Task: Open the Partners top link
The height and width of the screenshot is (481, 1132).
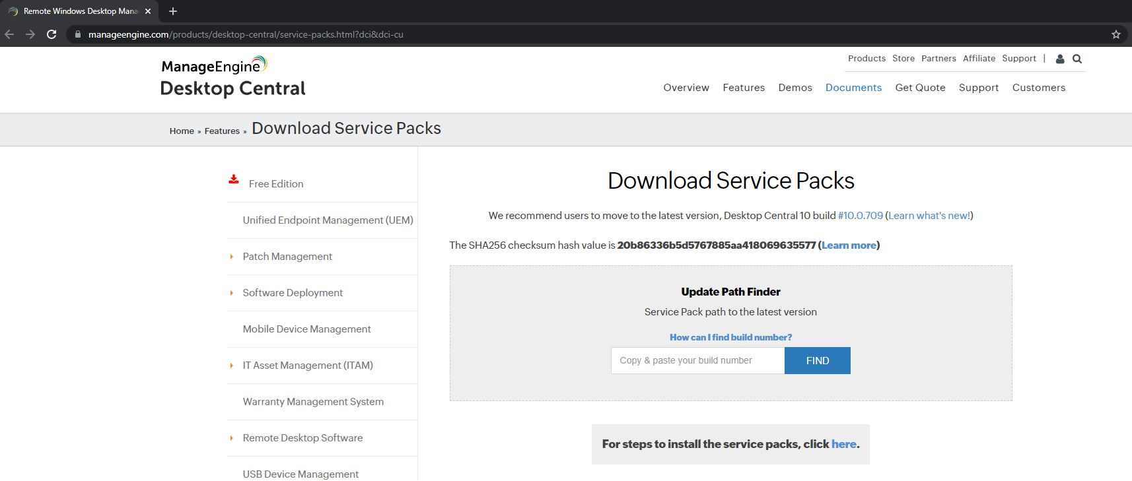Action: tap(938, 59)
